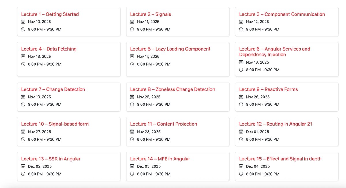Screen dimensions: 346x188
Task: Open Lecture 2 – Signals
Action: click(151, 14)
